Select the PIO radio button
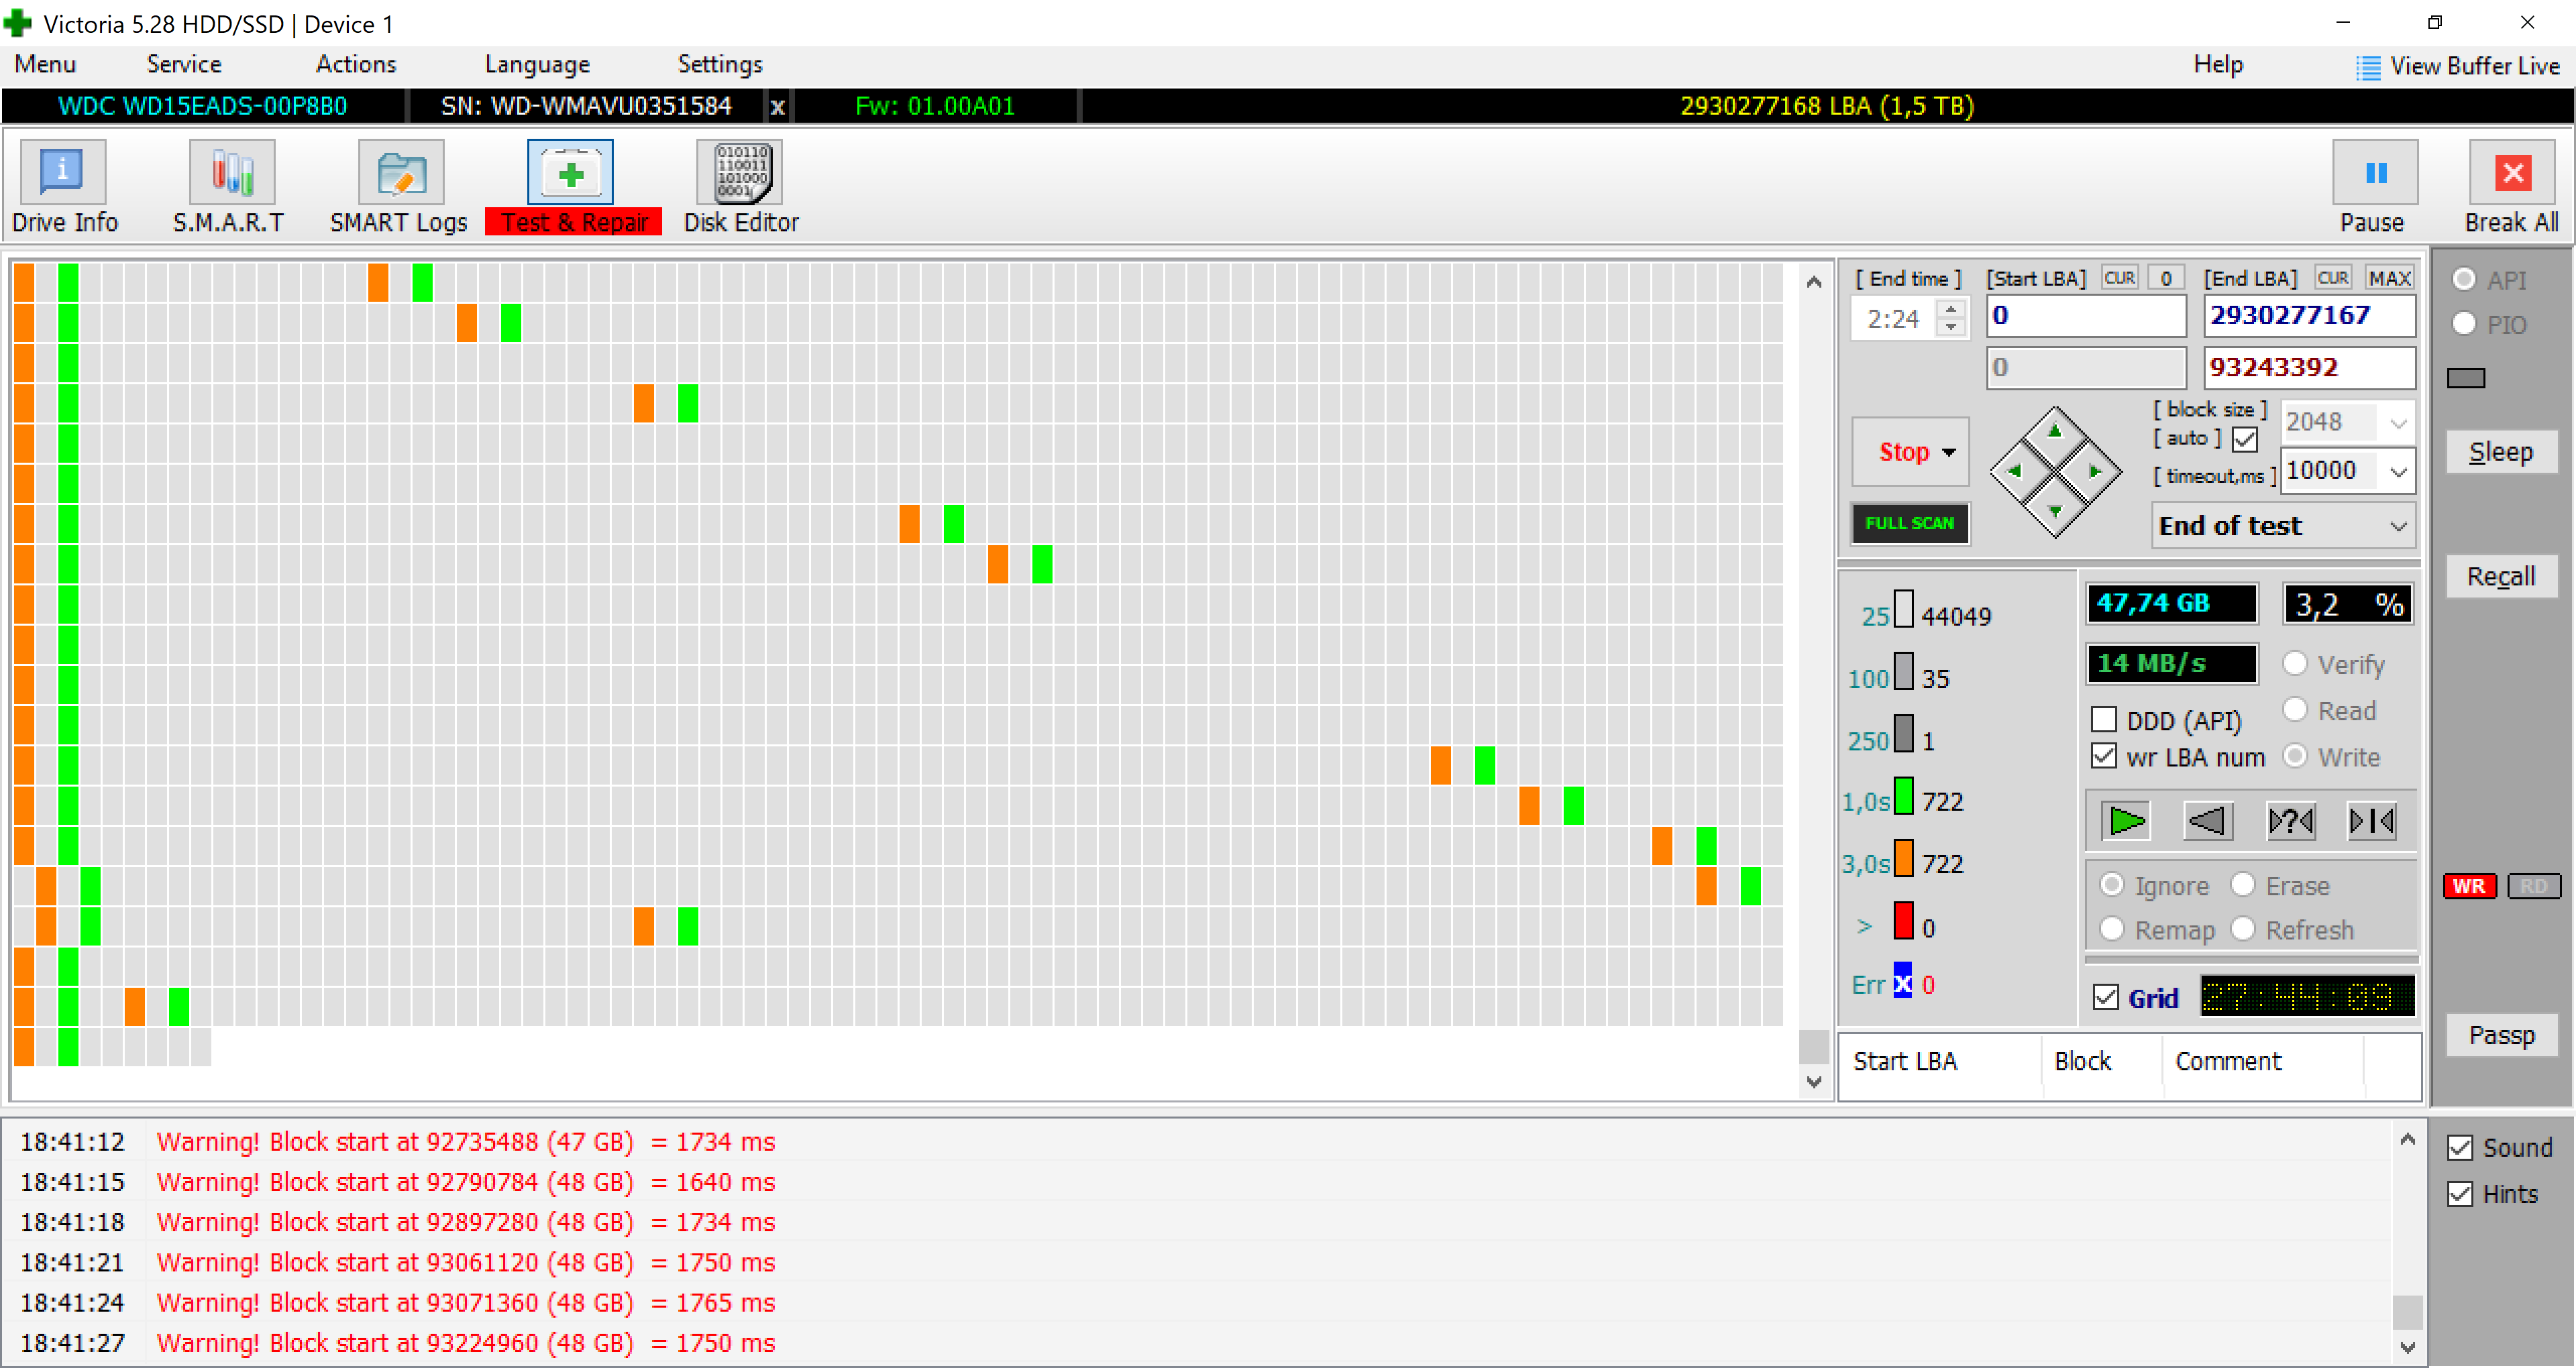Viewport: 2576px width, 1368px height. click(2464, 324)
